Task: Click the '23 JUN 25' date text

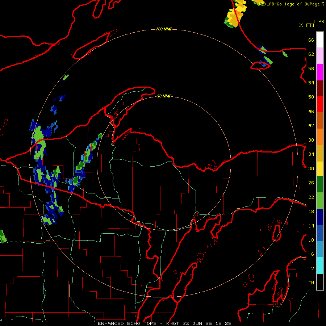Action: coord(197,323)
